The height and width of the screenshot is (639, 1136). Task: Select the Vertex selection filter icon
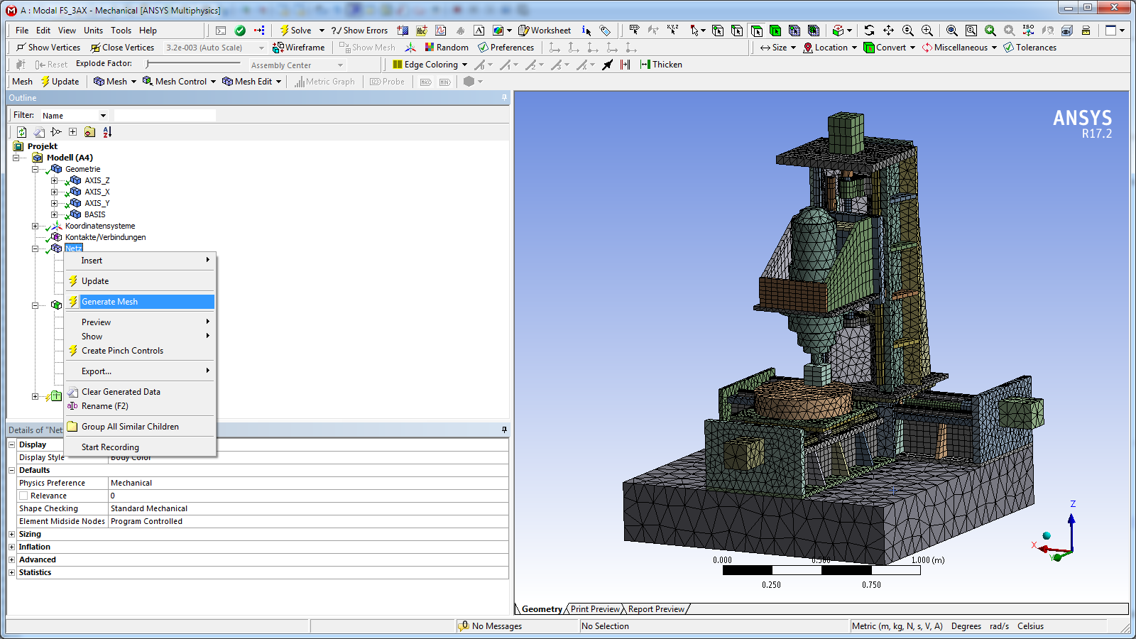tap(718, 31)
